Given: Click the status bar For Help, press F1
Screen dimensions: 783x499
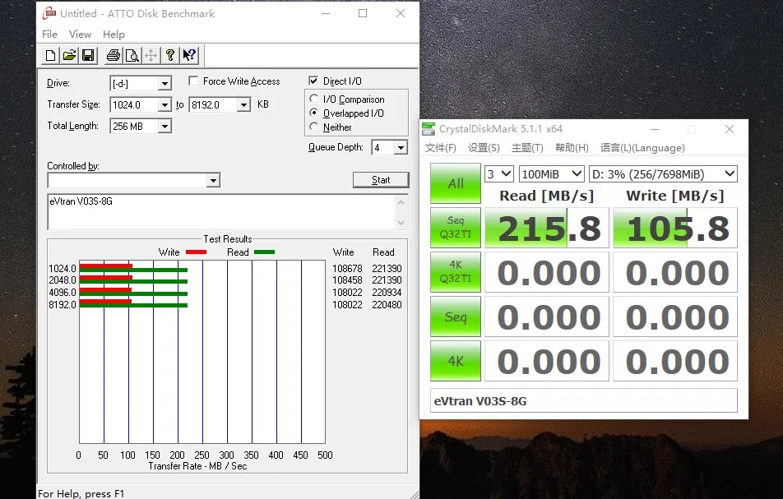Looking at the screenshot, I should pos(81,493).
